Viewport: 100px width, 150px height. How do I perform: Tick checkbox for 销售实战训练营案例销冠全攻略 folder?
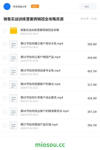(x=5, y=31)
